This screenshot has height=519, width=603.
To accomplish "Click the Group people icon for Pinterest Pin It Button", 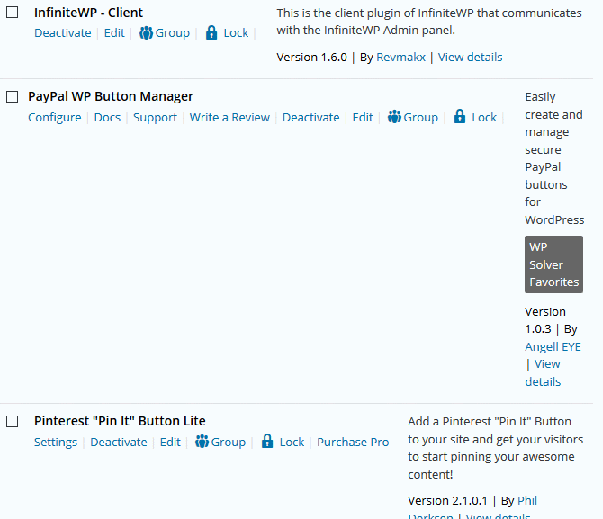I will click(202, 442).
